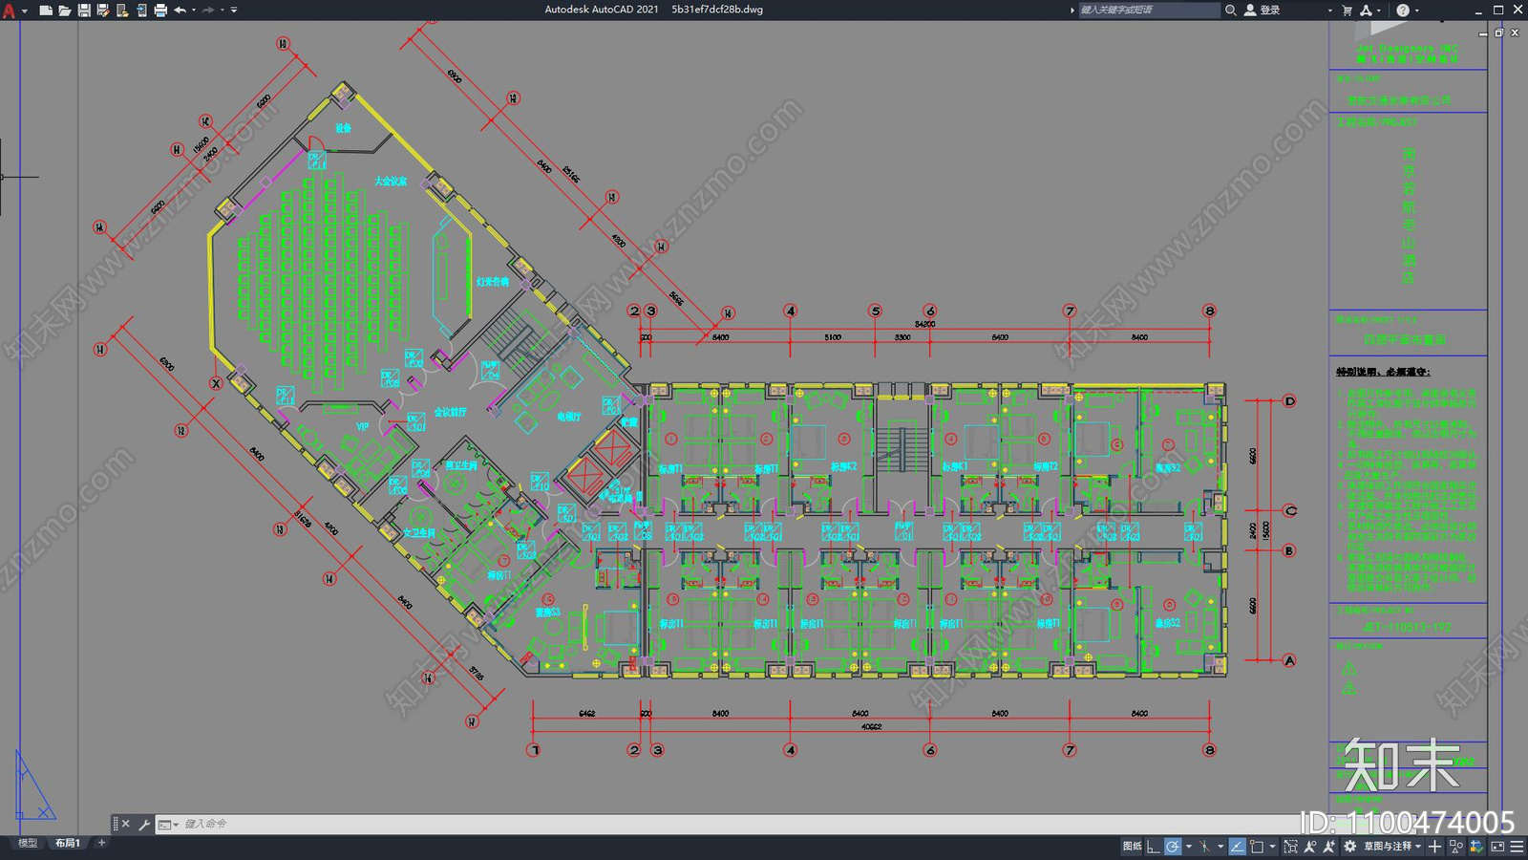1528x860 pixels.
Task: Click the Clean Screen icon in status bar
Action: click(1497, 847)
